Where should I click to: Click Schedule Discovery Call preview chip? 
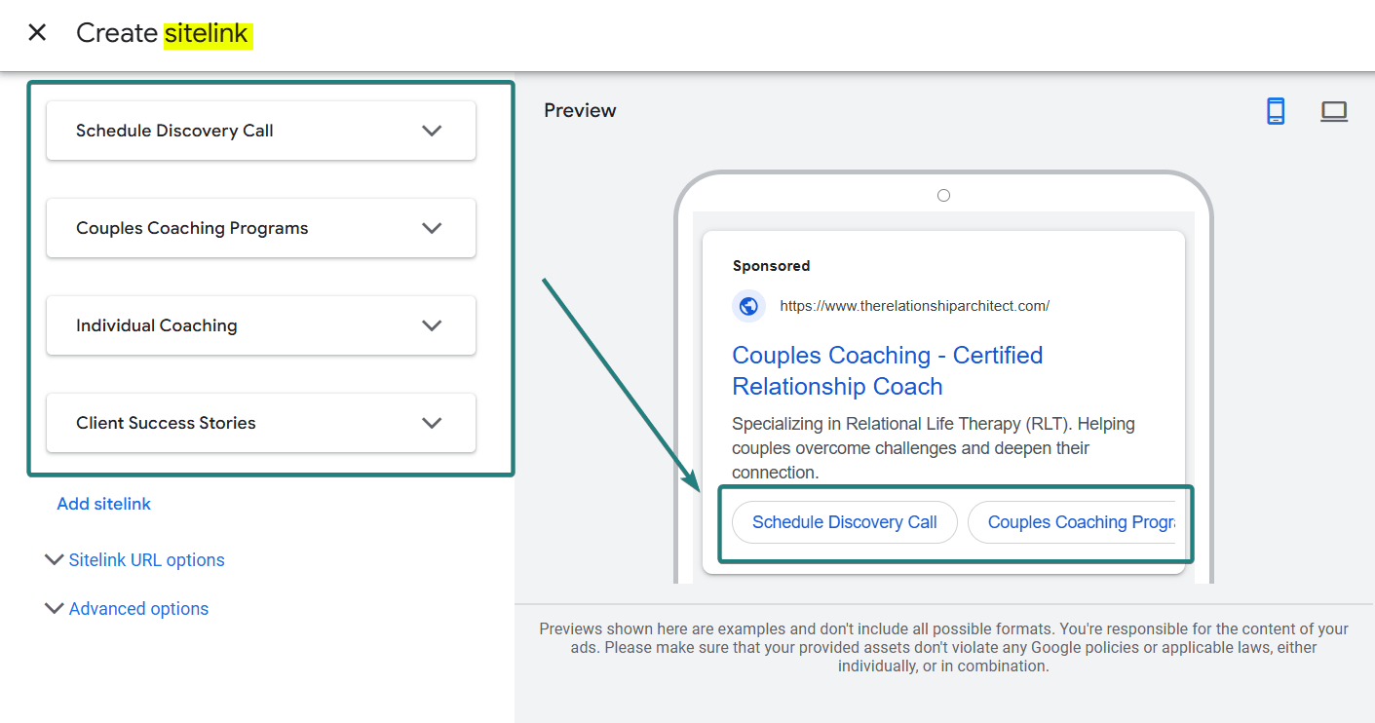844,522
